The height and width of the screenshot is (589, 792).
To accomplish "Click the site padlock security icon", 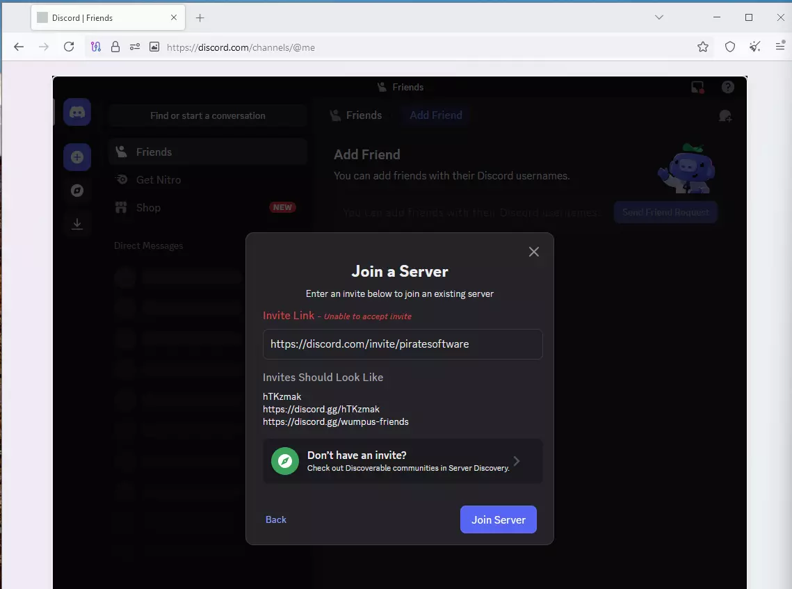I will tap(115, 47).
